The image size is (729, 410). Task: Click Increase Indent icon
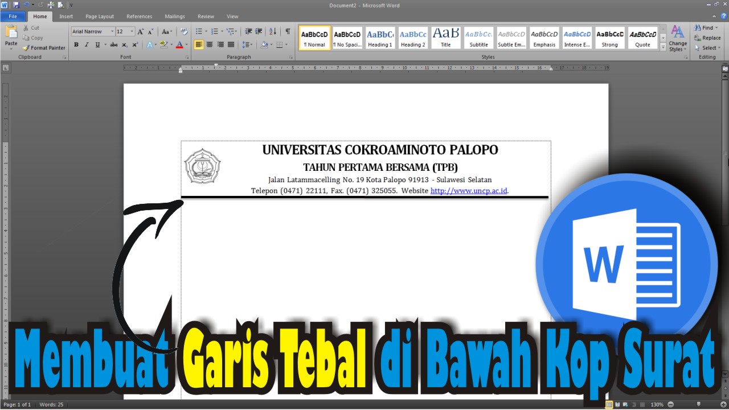(259, 32)
